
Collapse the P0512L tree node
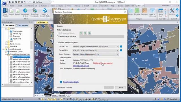point(6,29)
